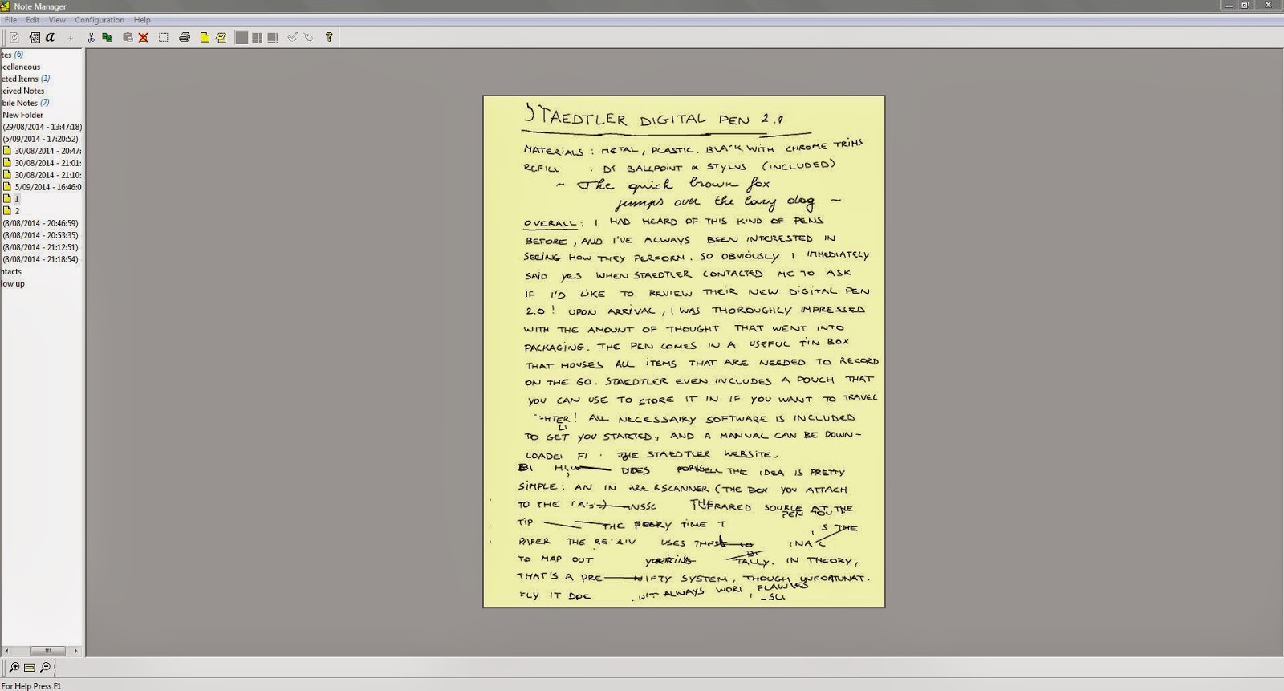Click the 'For Help Press F1' status text
1284x691 pixels.
click(31, 686)
